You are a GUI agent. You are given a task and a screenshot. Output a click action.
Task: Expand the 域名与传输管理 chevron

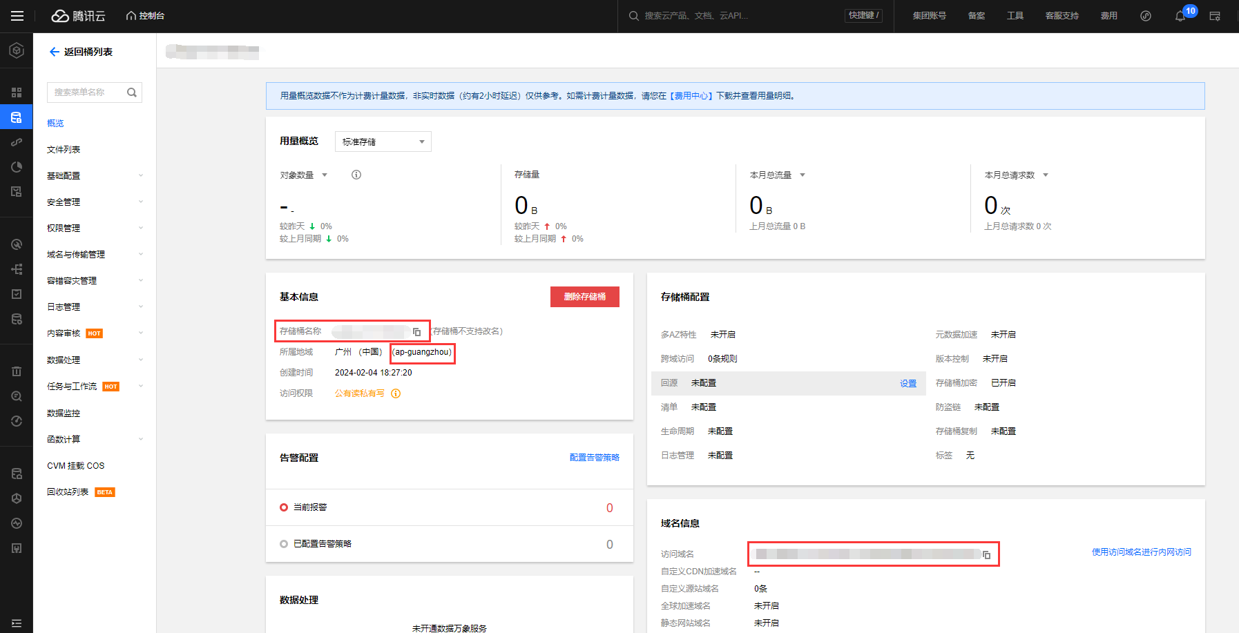tap(141, 254)
